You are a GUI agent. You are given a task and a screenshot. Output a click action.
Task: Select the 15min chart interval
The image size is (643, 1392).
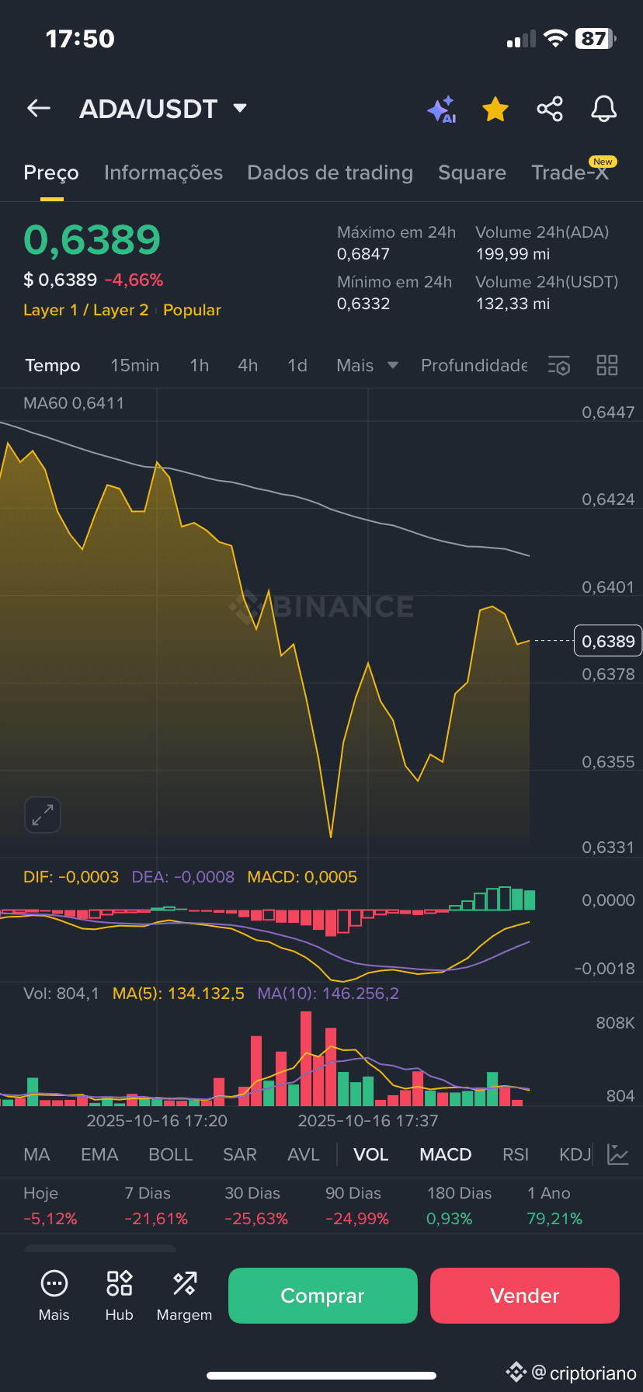pyautogui.click(x=135, y=365)
